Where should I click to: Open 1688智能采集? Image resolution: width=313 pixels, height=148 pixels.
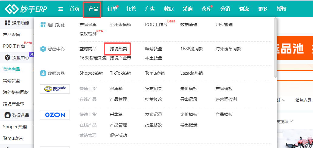pos(93,58)
